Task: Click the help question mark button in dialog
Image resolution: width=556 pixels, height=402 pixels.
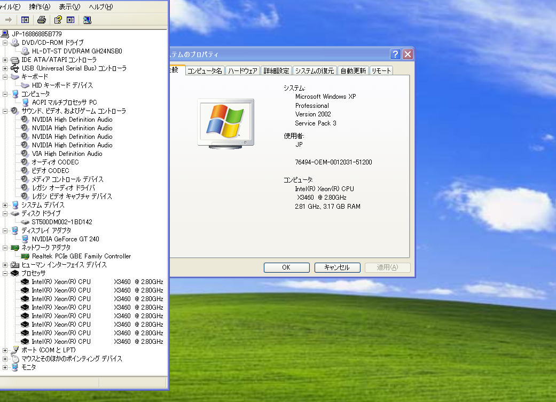Action: coord(395,54)
